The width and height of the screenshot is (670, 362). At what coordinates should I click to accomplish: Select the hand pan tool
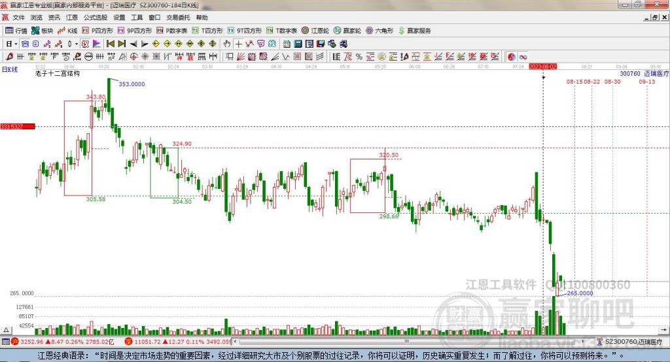pyautogui.click(x=227, y=44)
